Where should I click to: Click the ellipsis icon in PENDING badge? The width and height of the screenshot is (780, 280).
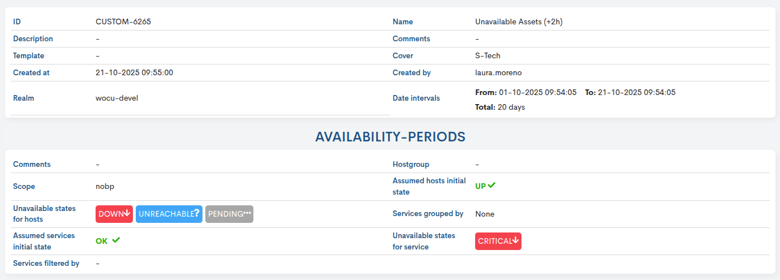tap(247, 213)
